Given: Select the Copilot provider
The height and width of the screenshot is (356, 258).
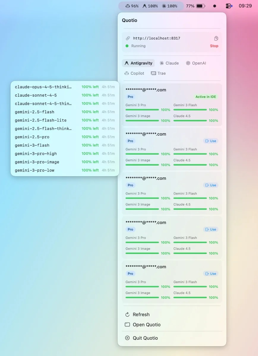Looking at the screenshot, I should click(134, 73).
